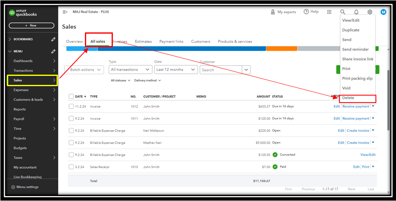Open Date Last 12 months dropdown
This screenshot has height=201, width=396.
176,69
